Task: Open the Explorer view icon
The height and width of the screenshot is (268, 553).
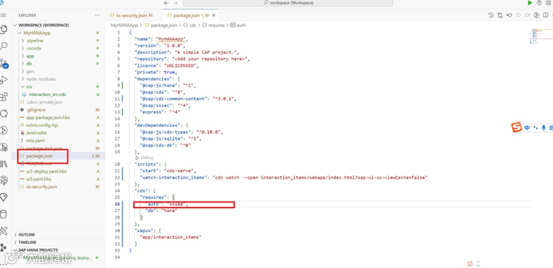Action: point(4,30)
